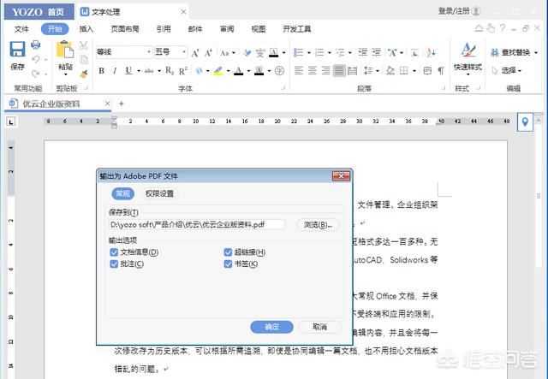The width and height of the screenshot is (548, 379).
Task: Expand the bullet list dropdown arrow
Action: (309, 53)
